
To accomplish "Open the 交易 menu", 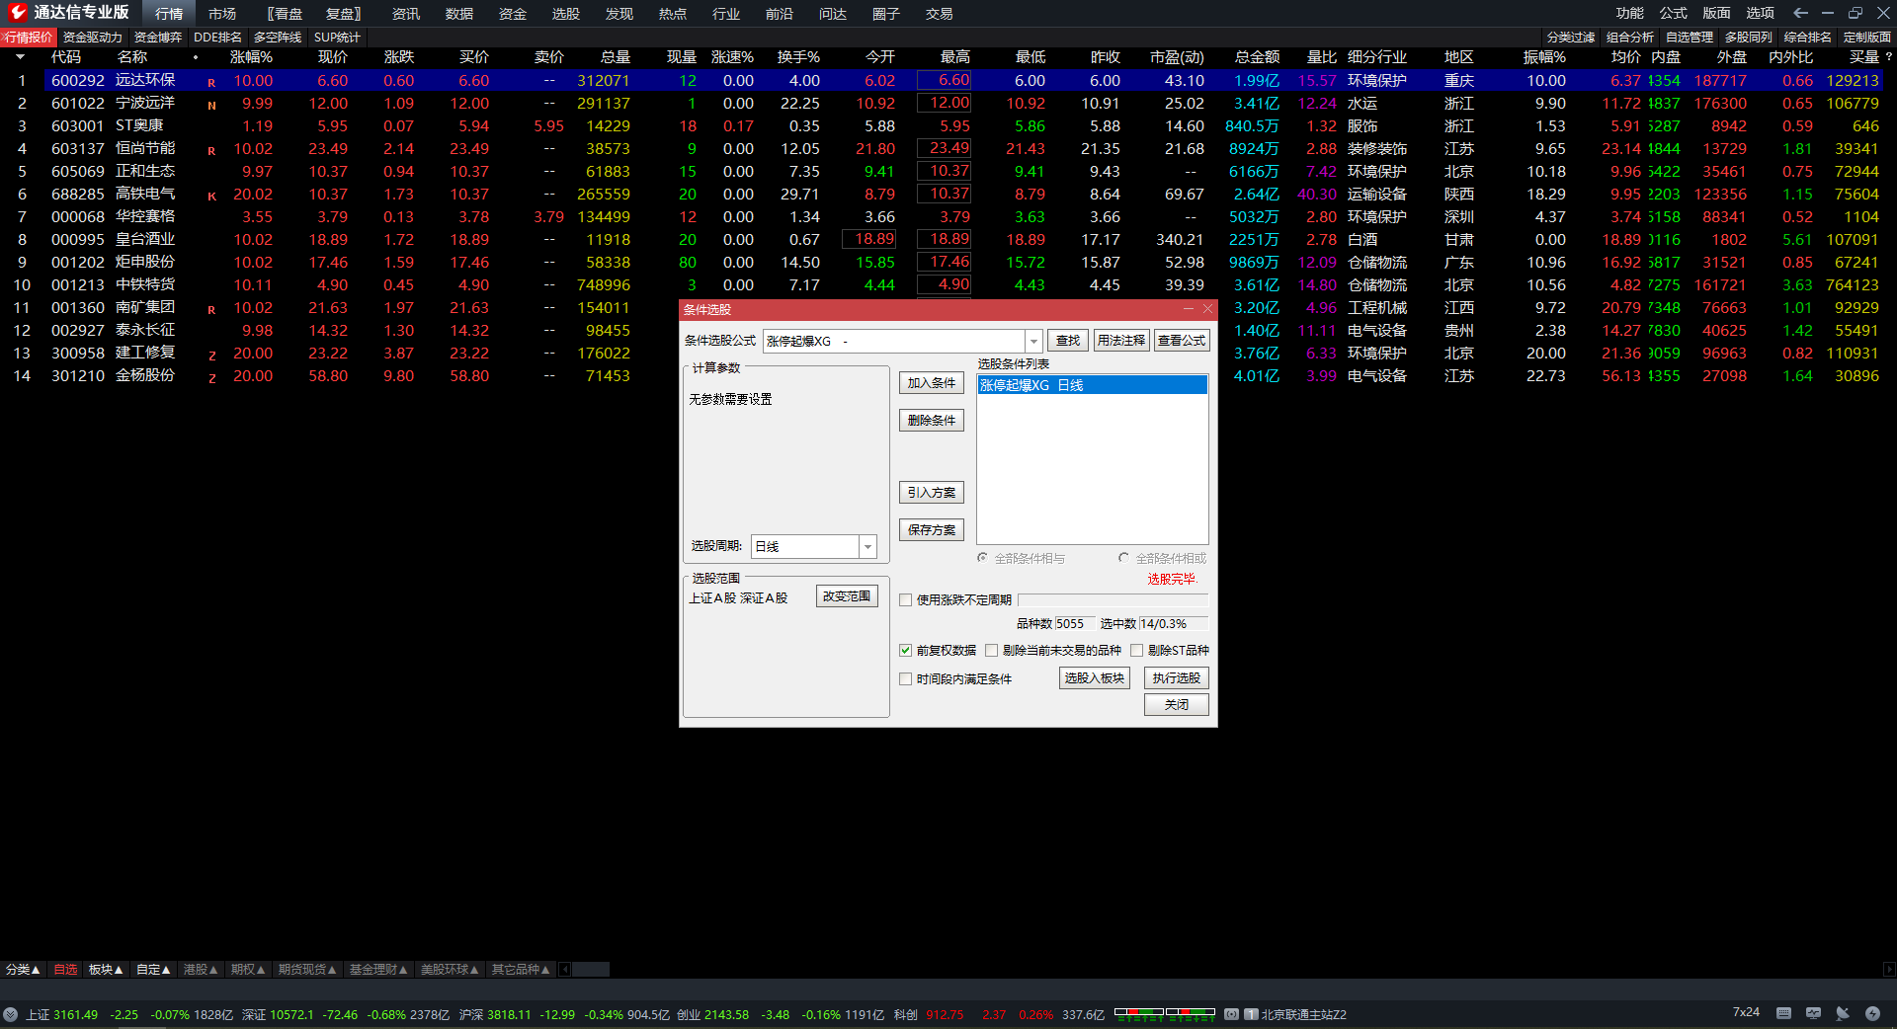I will pos(940,13).
